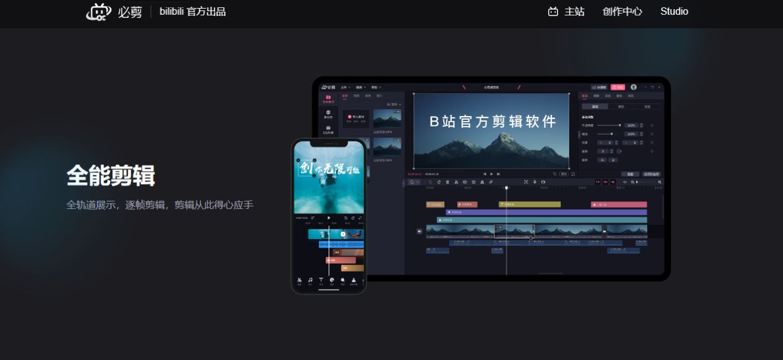Click the trash delete icon in the timeline toolbar

(x=447, y=182)
